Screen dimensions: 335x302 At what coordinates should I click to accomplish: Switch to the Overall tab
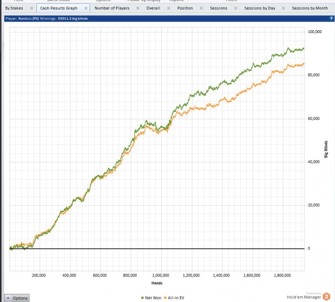coord(153,8)
